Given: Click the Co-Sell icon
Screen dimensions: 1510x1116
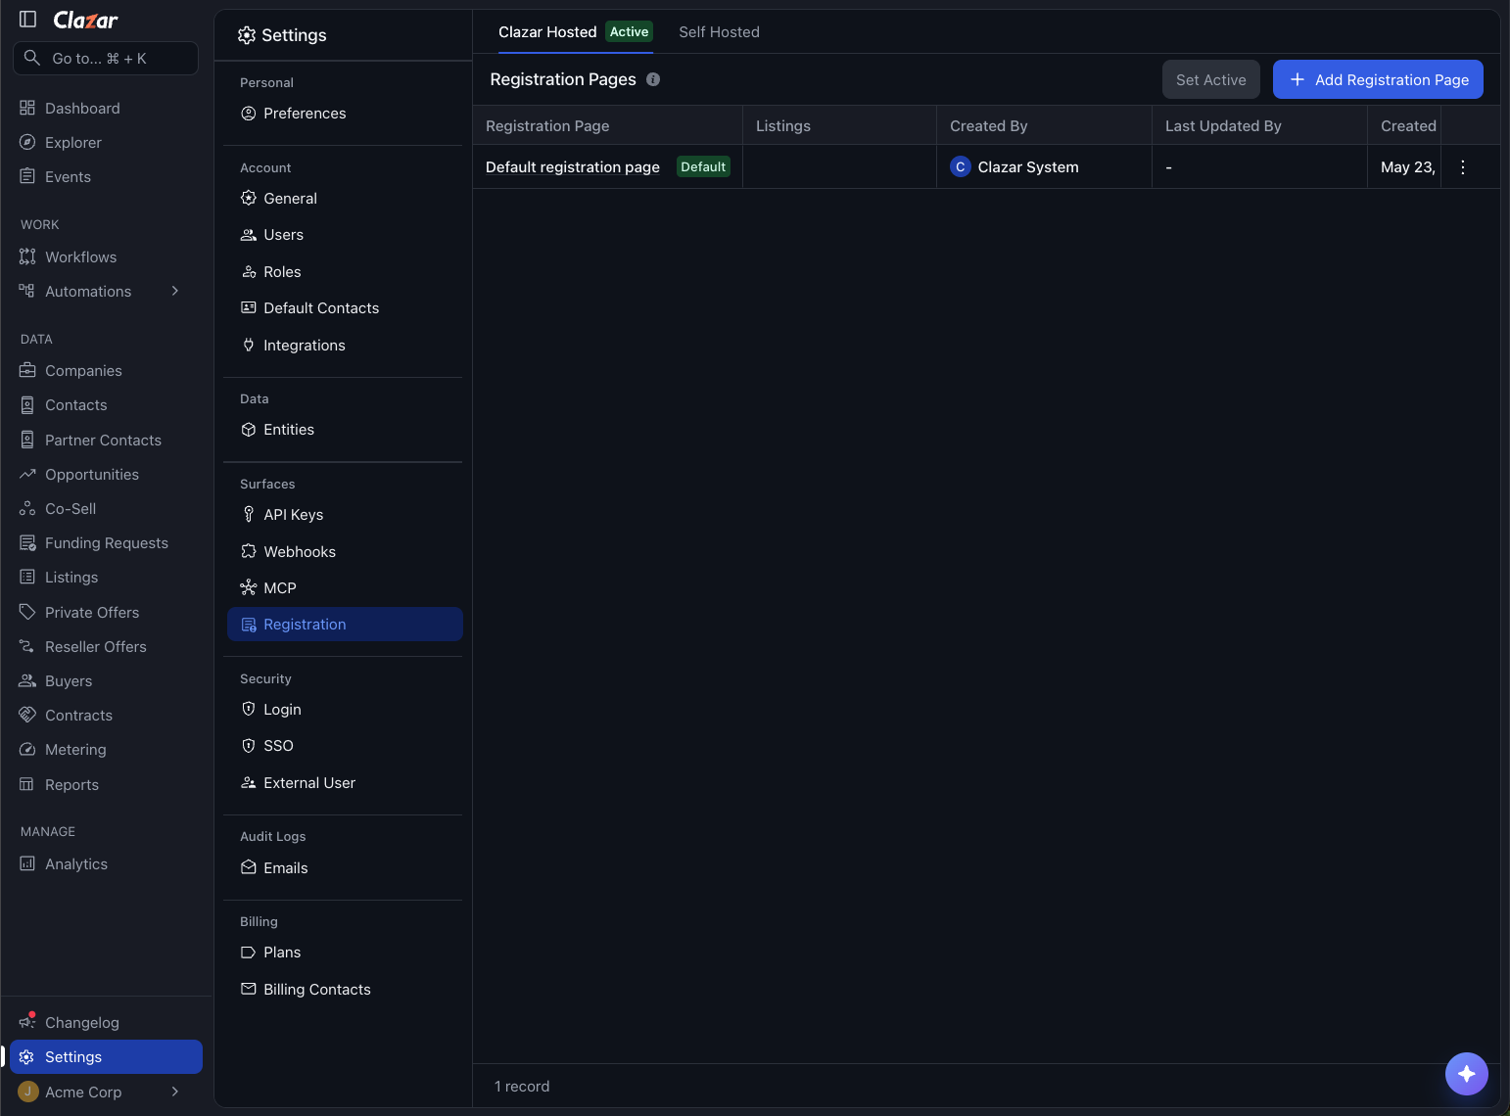Looking at the screenshot, I should coord(27,508).
